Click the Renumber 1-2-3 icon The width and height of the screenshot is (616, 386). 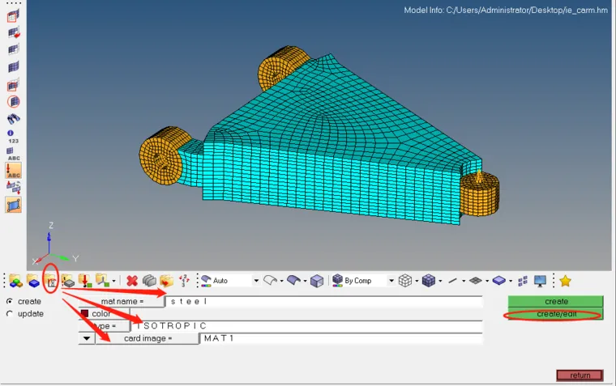tap(184, 281)
